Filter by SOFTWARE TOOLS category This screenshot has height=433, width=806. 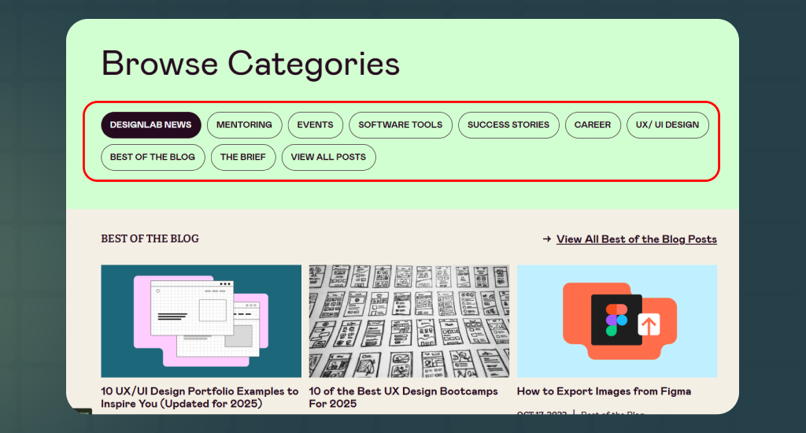401,125
